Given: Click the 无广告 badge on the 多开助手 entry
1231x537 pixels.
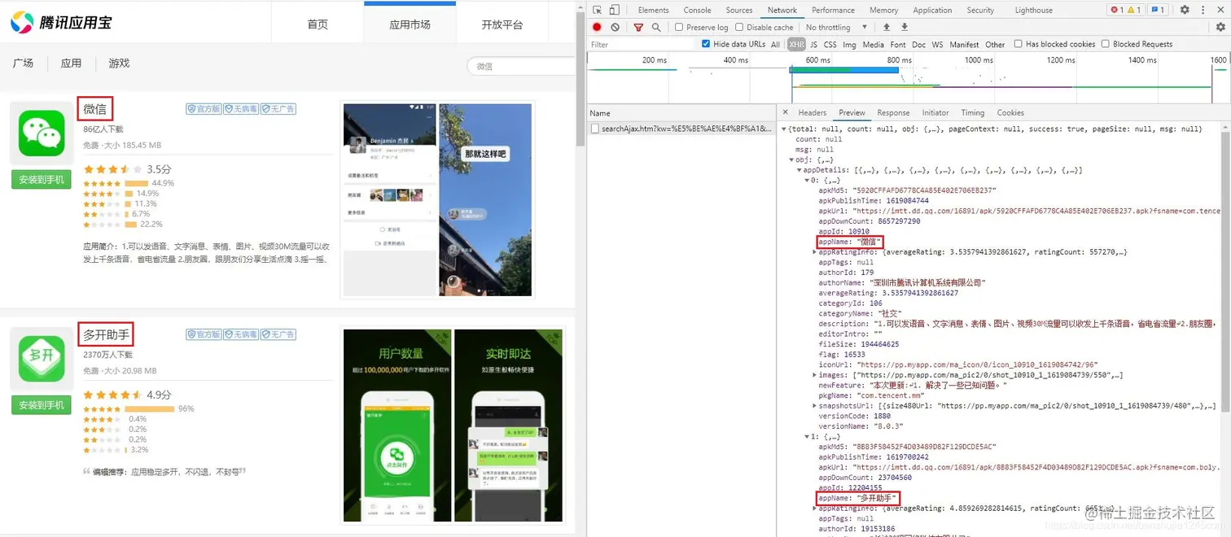Looking at the screenshot, I should 278,334.
